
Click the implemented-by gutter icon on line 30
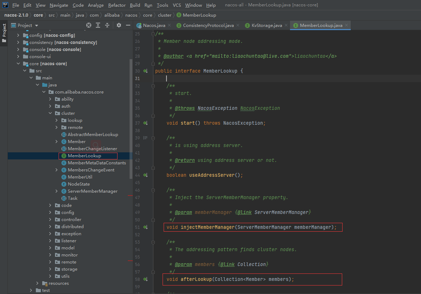145,71
